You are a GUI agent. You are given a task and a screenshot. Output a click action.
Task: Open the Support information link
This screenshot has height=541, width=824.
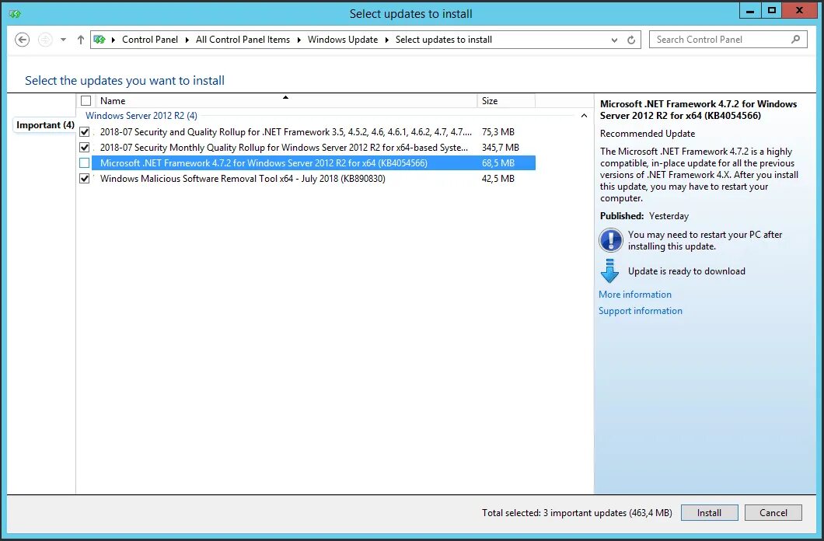[640, 311]
